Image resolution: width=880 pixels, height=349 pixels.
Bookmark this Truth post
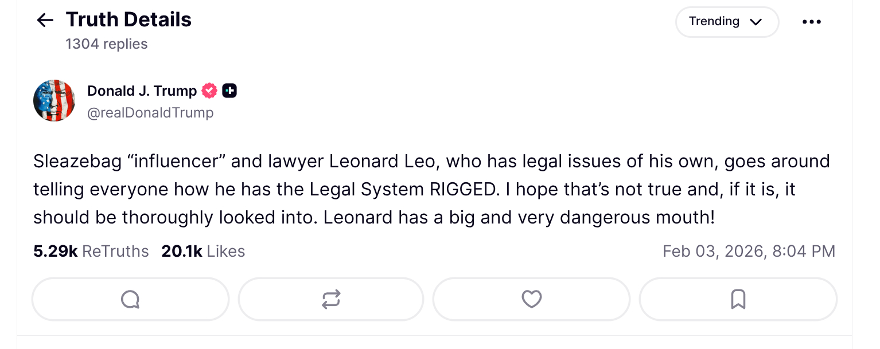[x=738, y=299]
